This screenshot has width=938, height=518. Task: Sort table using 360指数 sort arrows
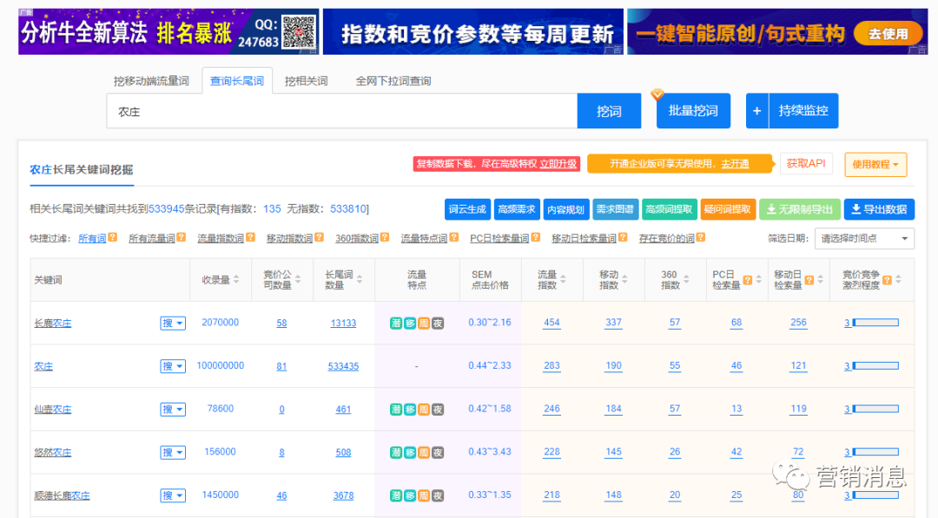click(x=686, y=279)
